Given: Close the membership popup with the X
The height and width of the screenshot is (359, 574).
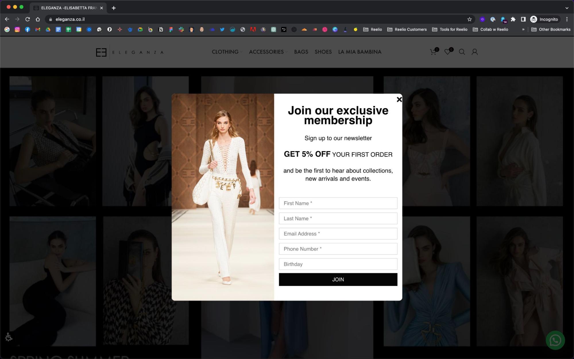Looking at the screenshot, I should [x=399, y=99].
